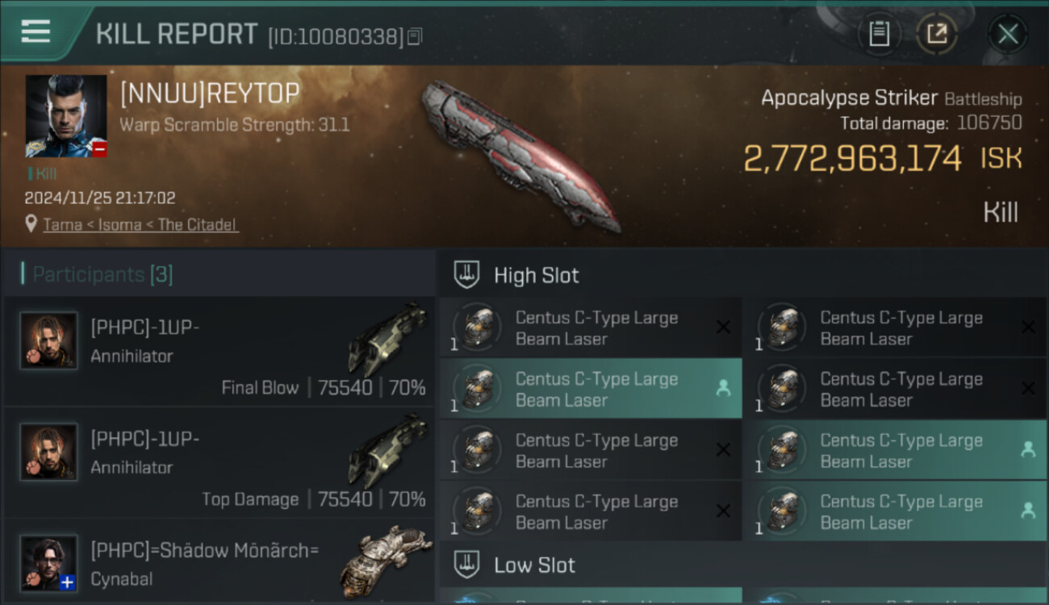This screenshot has height=605, width=1049.
Task: Open the hamburger menu icon
Action: (36, 32)
